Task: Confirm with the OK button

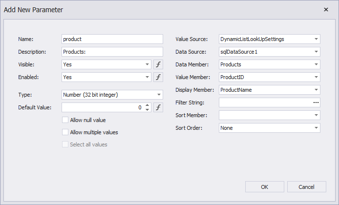Action: click(265, 186)
